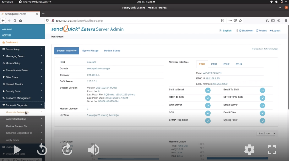Bookmark this page with star icon

click(240, 21)
